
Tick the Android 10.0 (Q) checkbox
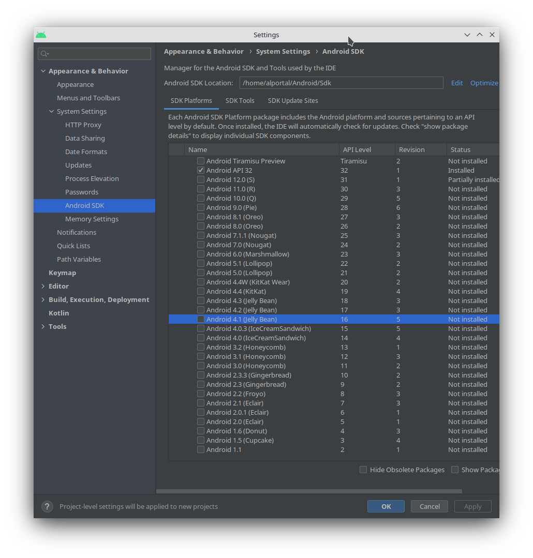tap(201, 198)
